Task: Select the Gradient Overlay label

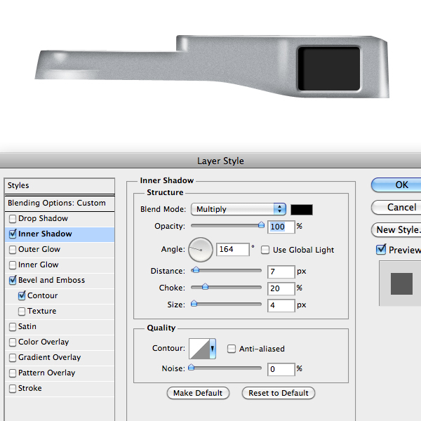Action: [49, 358]
